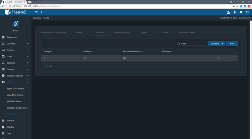Click the Dashboard sidebar label

12,37
